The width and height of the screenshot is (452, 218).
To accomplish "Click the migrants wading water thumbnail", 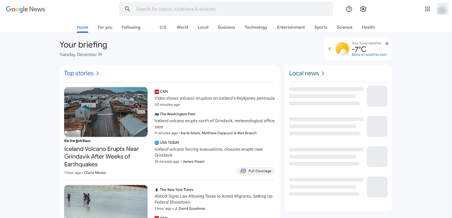I will (106, 201).
